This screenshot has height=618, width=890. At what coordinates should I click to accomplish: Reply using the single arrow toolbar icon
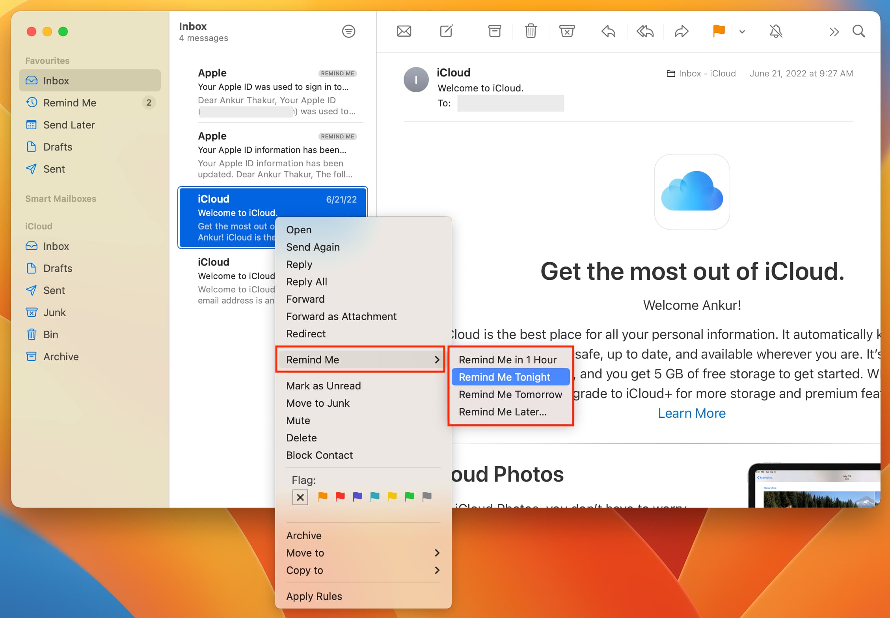pyautogui.click(x=608, y=31)
